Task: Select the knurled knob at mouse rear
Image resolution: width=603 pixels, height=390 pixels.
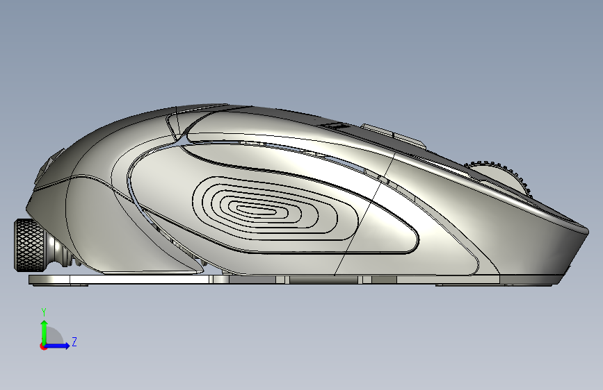Action: (29, 245)
